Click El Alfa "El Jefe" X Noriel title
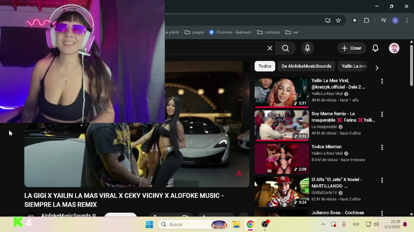This screenshot has width=414, height=232. 337,183
